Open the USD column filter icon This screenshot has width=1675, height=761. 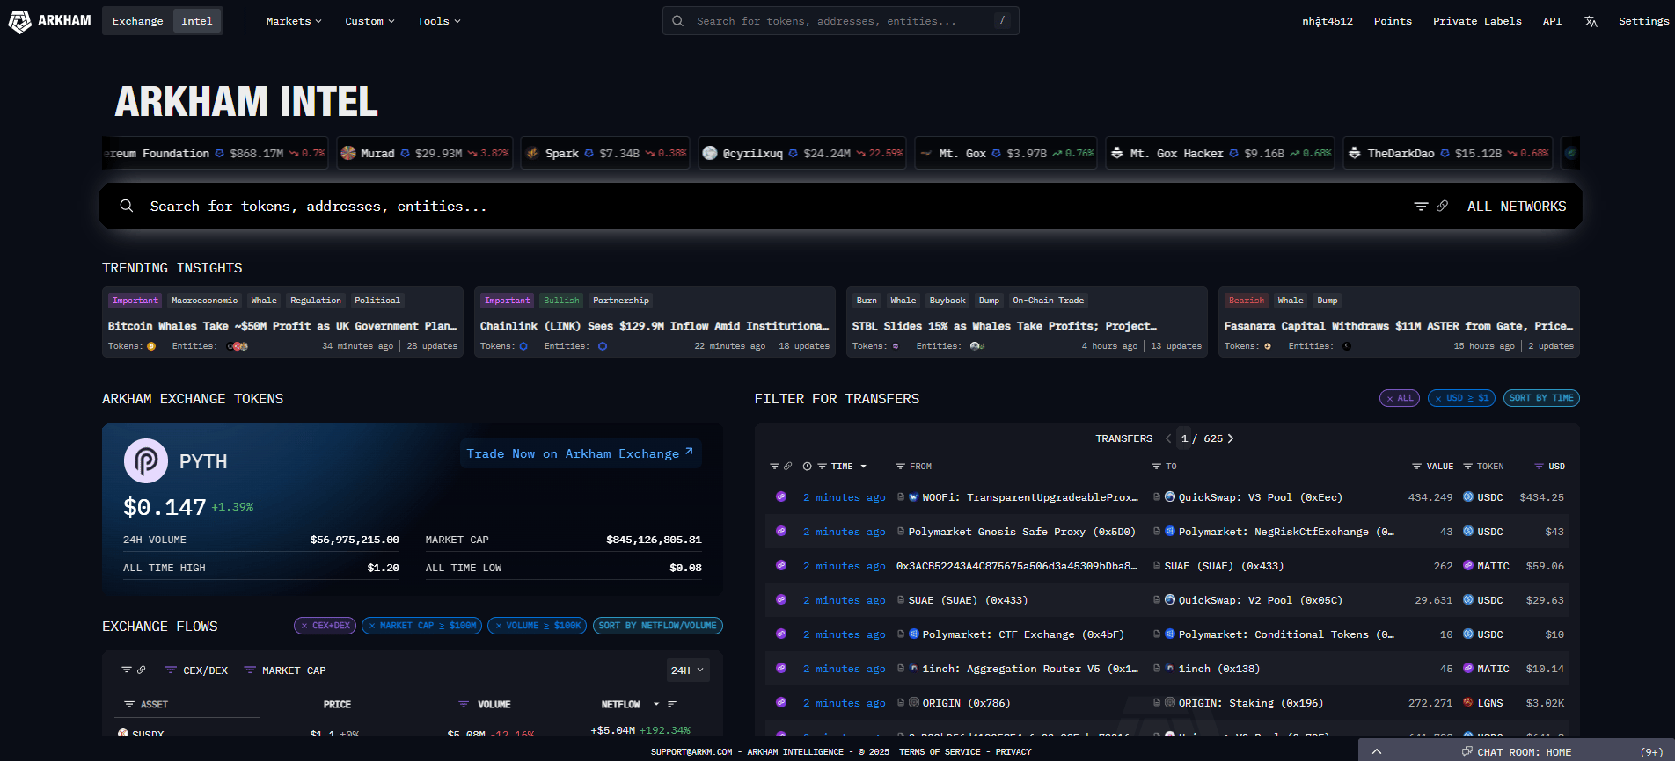(x=1539, y=467)
